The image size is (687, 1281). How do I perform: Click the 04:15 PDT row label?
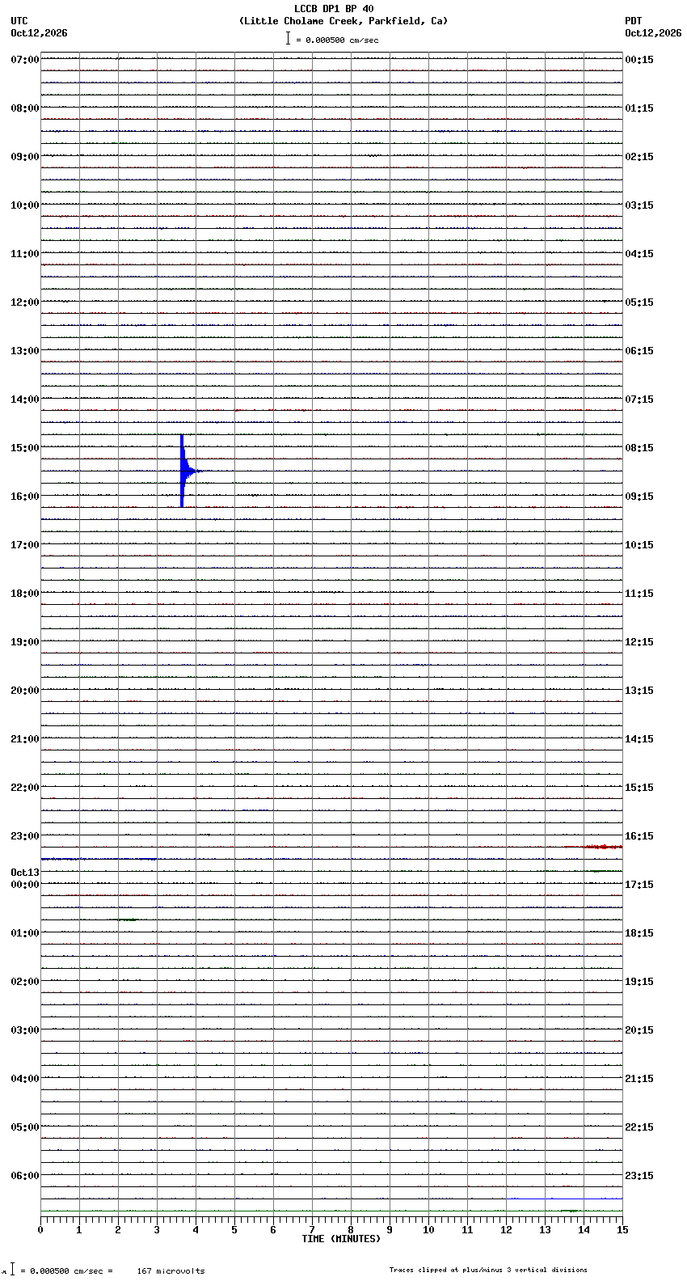639,254
